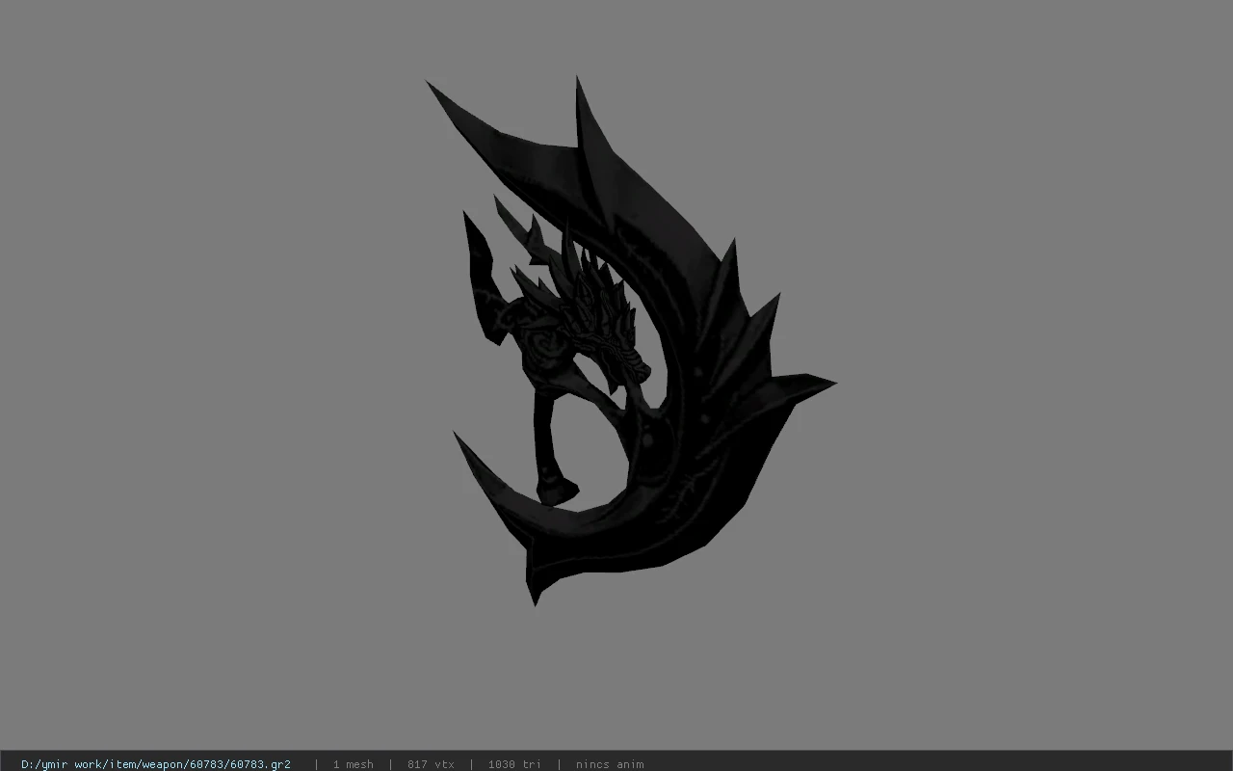The height and width of the screenshot is (771, 1233).
Task: Click the '1 mesh' status entry
Action: pos(353,764)
